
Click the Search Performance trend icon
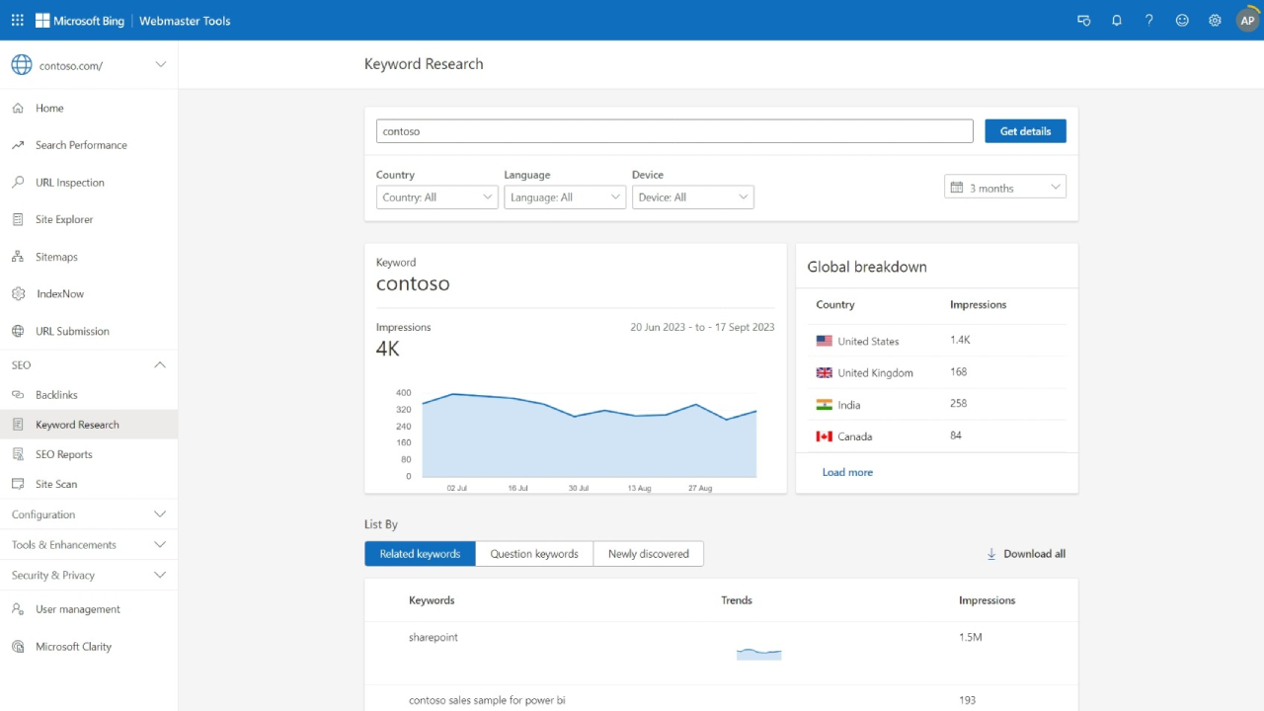click(18, 145)
